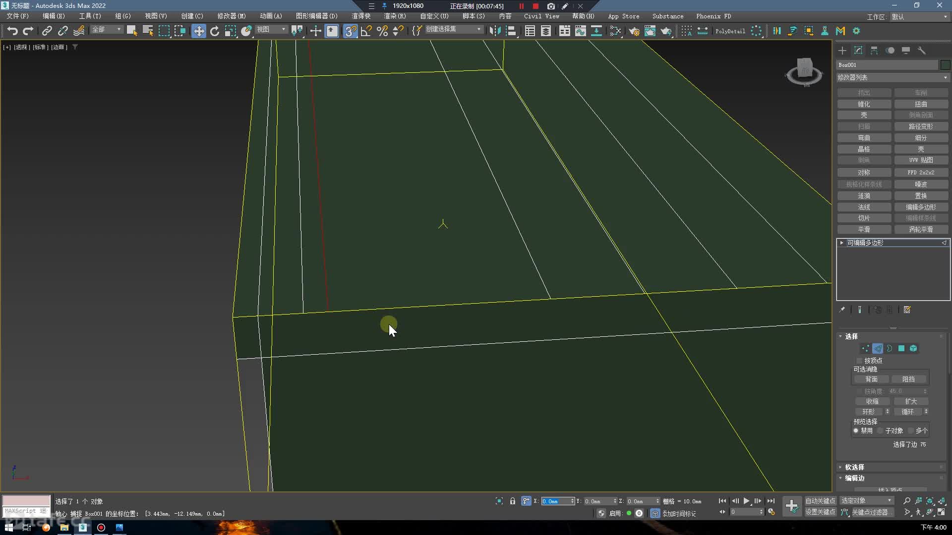952x535 pixels.
Task: Open Rendered Frame Window icon
Action: 650,31
